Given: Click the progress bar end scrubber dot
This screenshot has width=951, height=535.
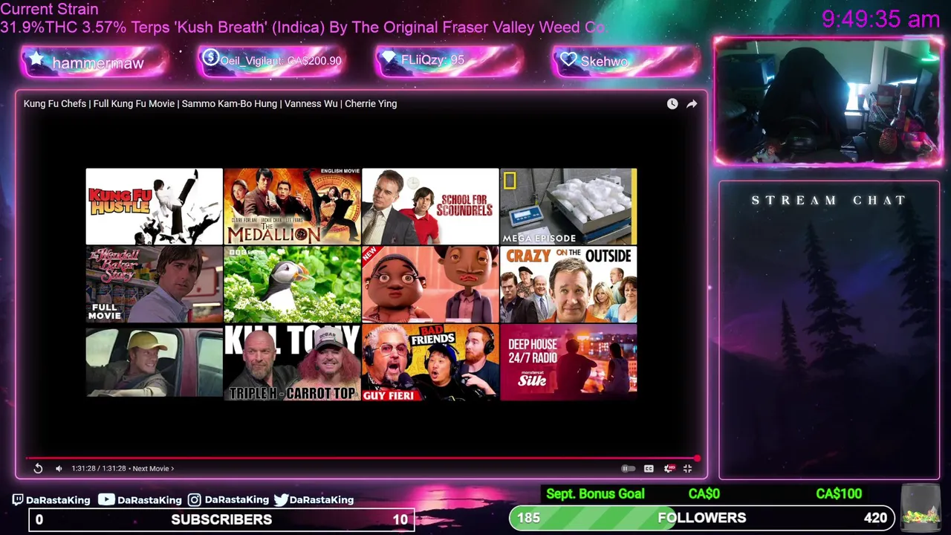Looking at the screenshot, I should [697, 458].
